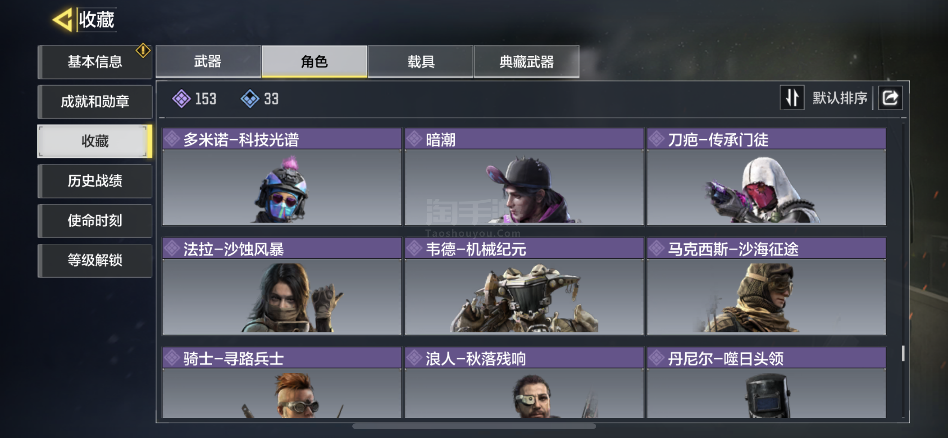Image resolution: width=948 pixels, height=438 pixels.
Task: Select the 韦德-机械纪元 character thumbnail
Action: click(524, 297)
